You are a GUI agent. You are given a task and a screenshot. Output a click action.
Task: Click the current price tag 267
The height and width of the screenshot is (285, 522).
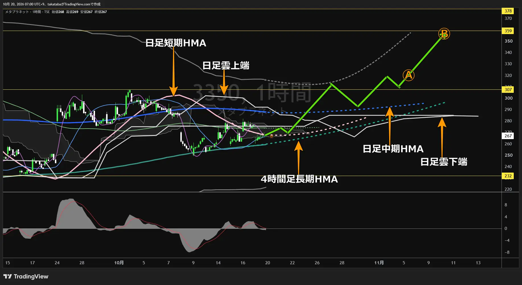[508, 136]
